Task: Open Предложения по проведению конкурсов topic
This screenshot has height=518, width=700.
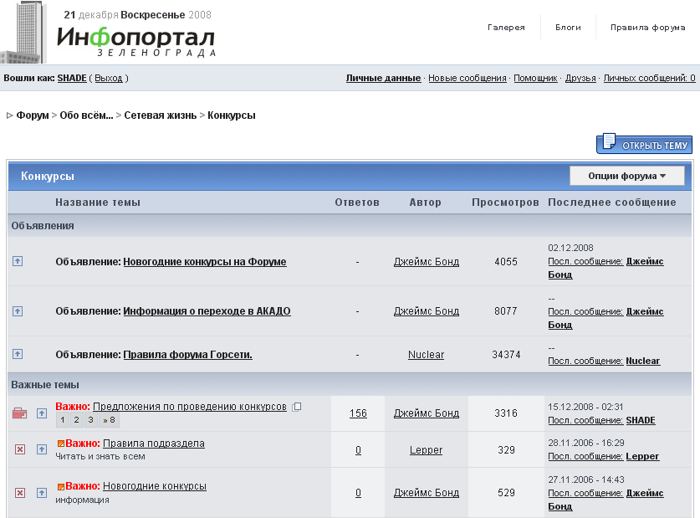Action: [x=190, y=407]
